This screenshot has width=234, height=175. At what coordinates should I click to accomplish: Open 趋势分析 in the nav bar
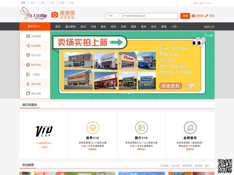tap(209, 27)
